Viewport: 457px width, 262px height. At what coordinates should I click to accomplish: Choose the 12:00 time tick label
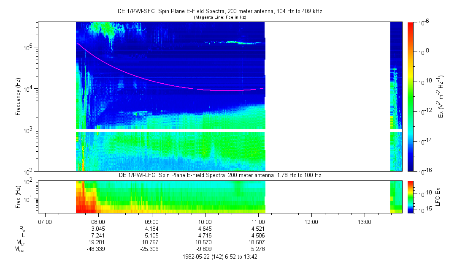tap(311, 222)
